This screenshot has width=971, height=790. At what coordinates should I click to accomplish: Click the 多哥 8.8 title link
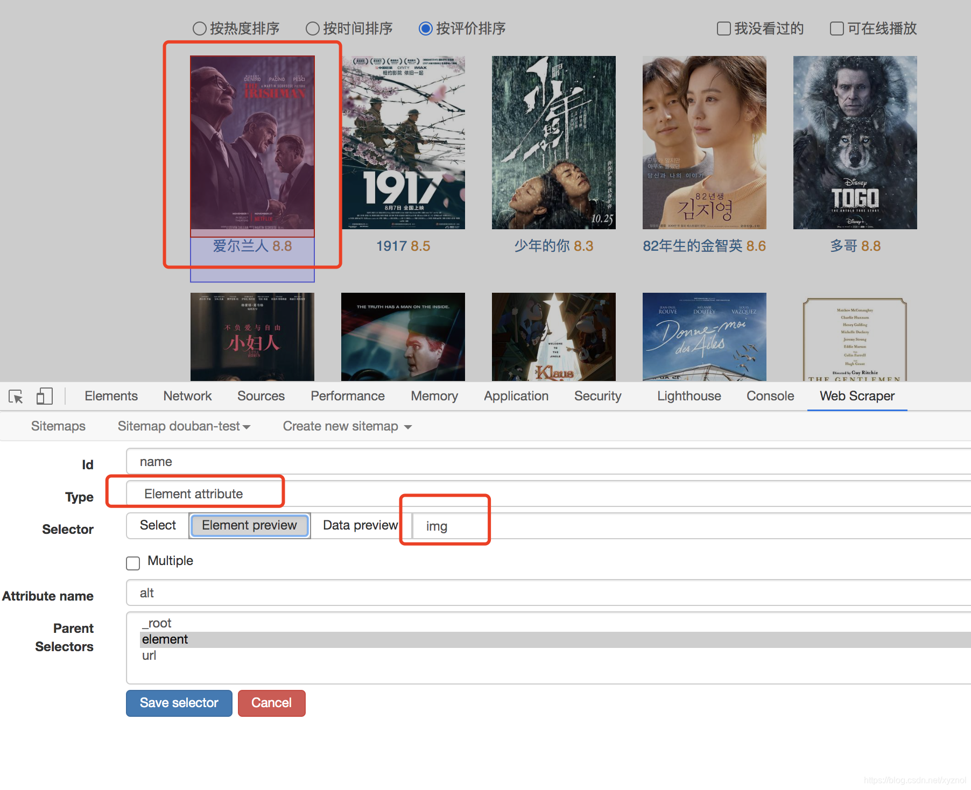click(855, 246)
